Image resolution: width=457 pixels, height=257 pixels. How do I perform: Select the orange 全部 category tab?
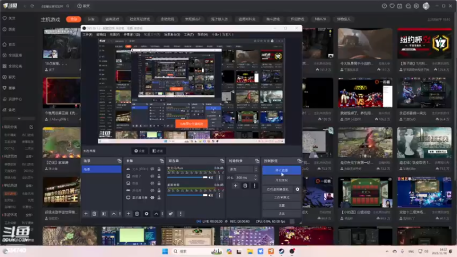pyautogui.click(x=74, y=19)
